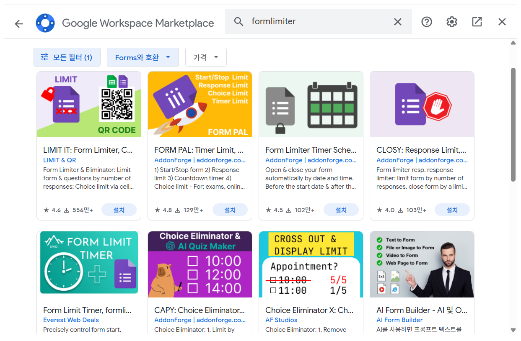521x341 pixels.
Task: Open the 모든 필터 (1) filter panel
Action: (67, 57)
